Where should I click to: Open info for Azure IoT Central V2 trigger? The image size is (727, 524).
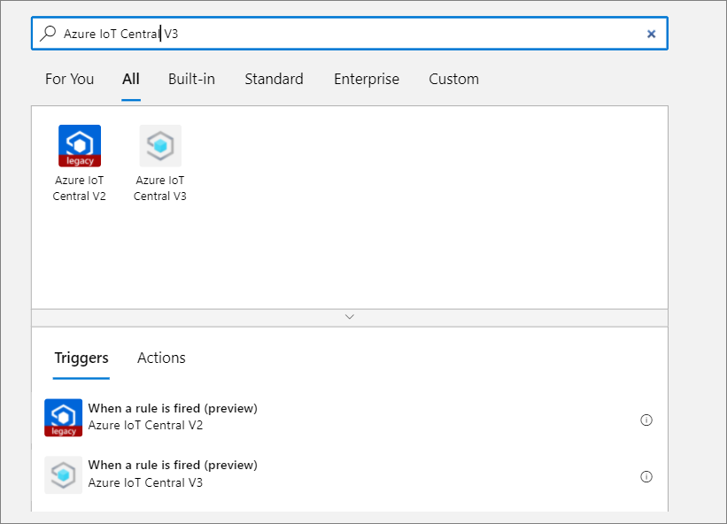(x=646, y=420)
